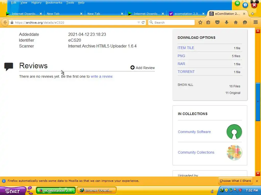Click the padlock site security icon

[x=12, y=22]
